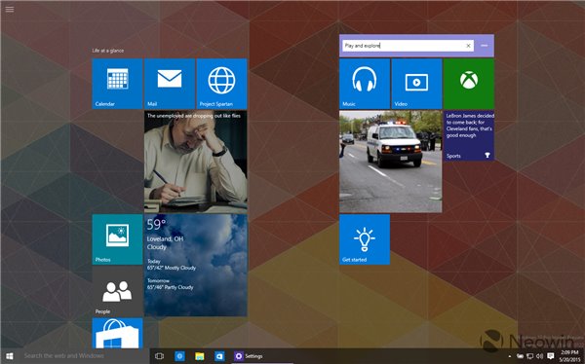
Task: Show hidden system tray icons
Action: coord(510,356)
